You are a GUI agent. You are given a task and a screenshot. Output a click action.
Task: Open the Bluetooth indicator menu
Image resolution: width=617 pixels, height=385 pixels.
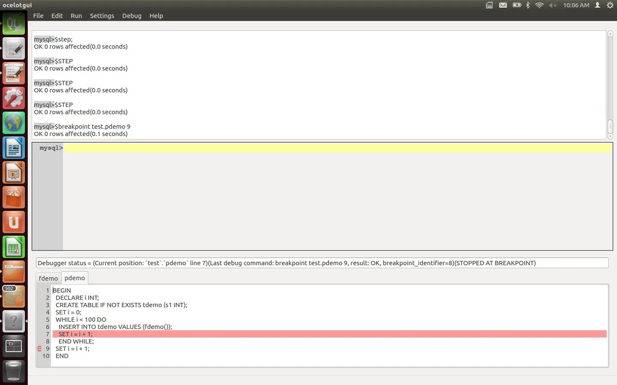point(528,5)
